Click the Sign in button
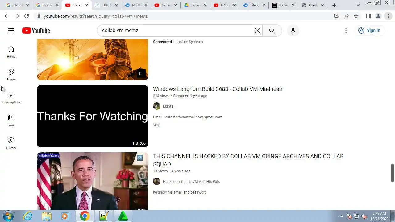The width and height of the screenshot is (395, 222). pyautogui.click(x=369, y=30)
